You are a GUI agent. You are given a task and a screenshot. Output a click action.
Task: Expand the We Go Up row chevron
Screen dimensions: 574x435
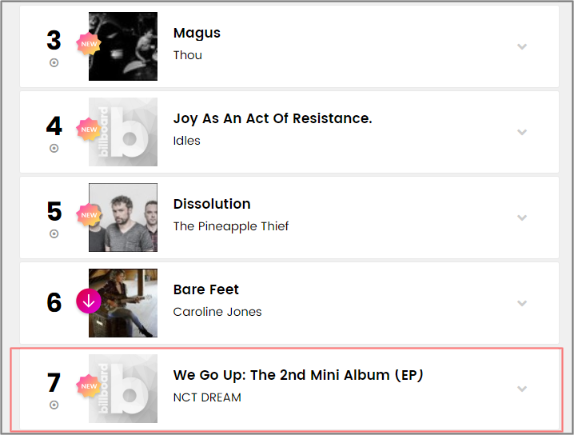[522, 389]
